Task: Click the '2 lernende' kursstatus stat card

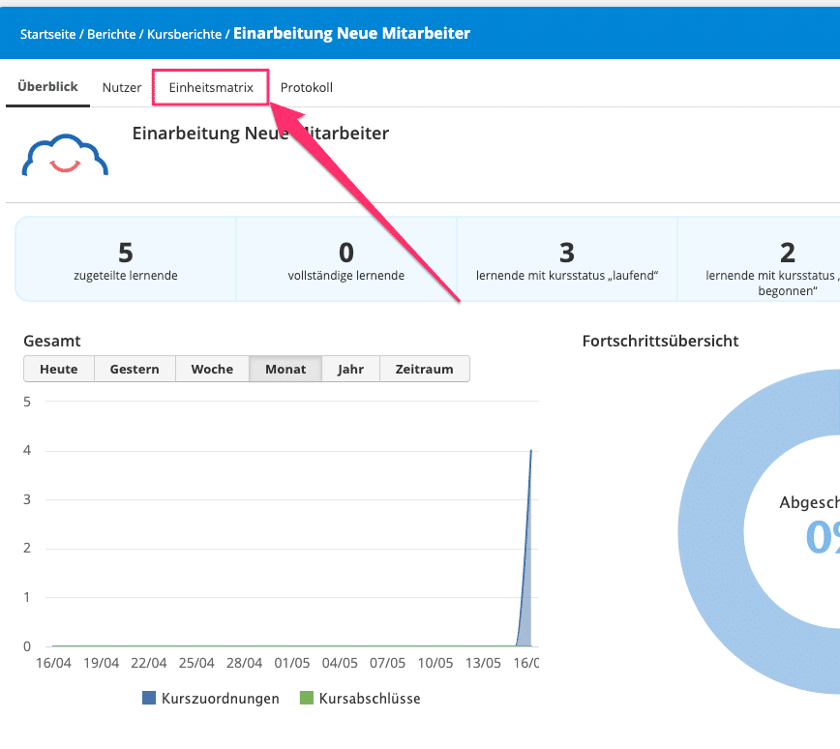Action: (x=759, y=259)
